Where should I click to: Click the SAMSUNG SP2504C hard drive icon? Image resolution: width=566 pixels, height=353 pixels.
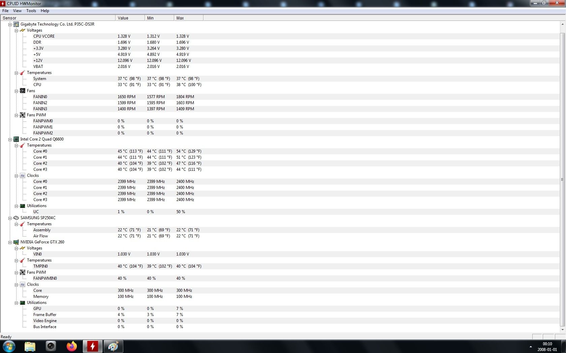click(x=16, y=218)
